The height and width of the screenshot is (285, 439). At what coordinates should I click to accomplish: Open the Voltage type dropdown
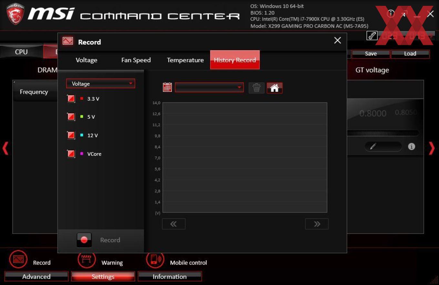(x=101, y=84)
